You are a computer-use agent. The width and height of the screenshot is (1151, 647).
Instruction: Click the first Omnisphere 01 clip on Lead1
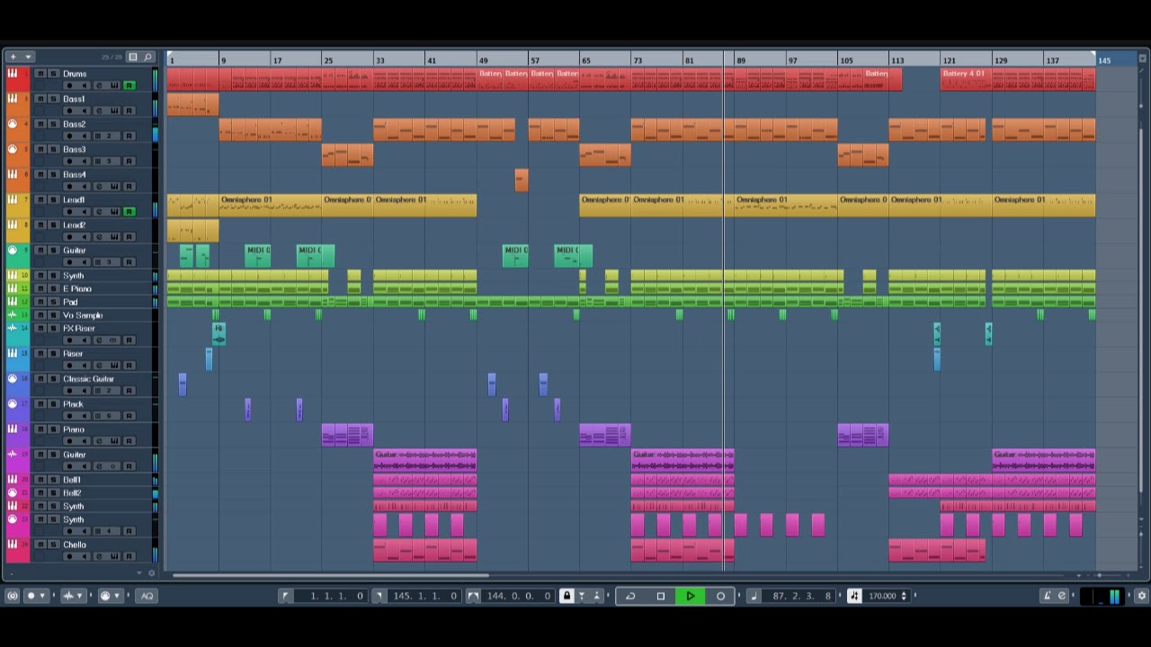tap(270, 205)
